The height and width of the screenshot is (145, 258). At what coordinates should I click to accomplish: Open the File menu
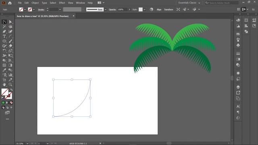coord(20,3)
